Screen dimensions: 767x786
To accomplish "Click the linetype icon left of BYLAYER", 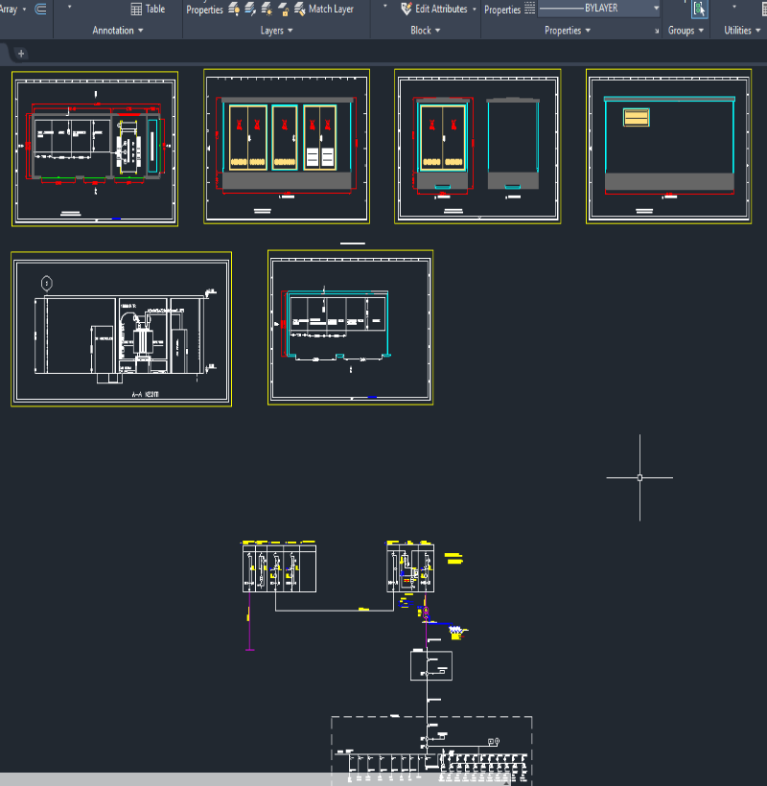I will [x=529, y=9].
